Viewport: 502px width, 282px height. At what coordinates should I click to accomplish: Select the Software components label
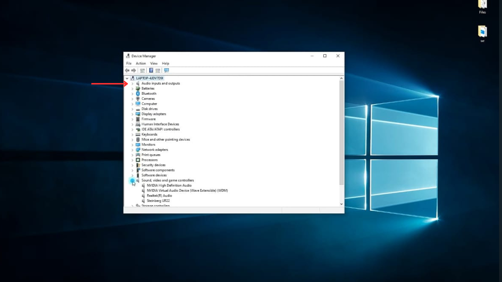(158, 170)
